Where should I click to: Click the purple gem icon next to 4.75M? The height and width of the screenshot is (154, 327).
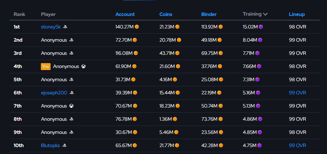click(x=259, y=145)
